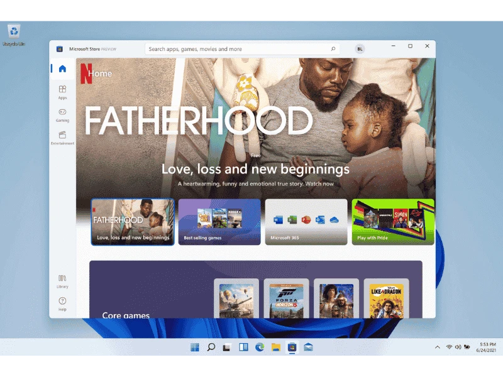
Task: Open the tank game tile in Core games
Action: click(236, 298)
